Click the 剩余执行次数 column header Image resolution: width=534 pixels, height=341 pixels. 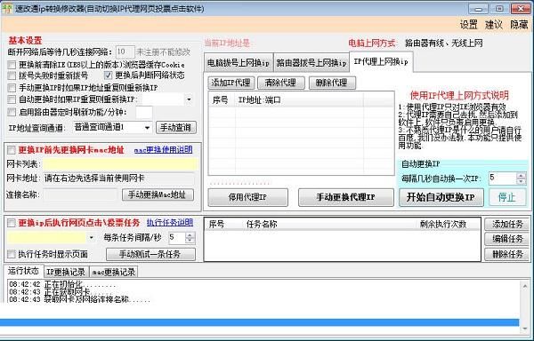coord(442,224)
